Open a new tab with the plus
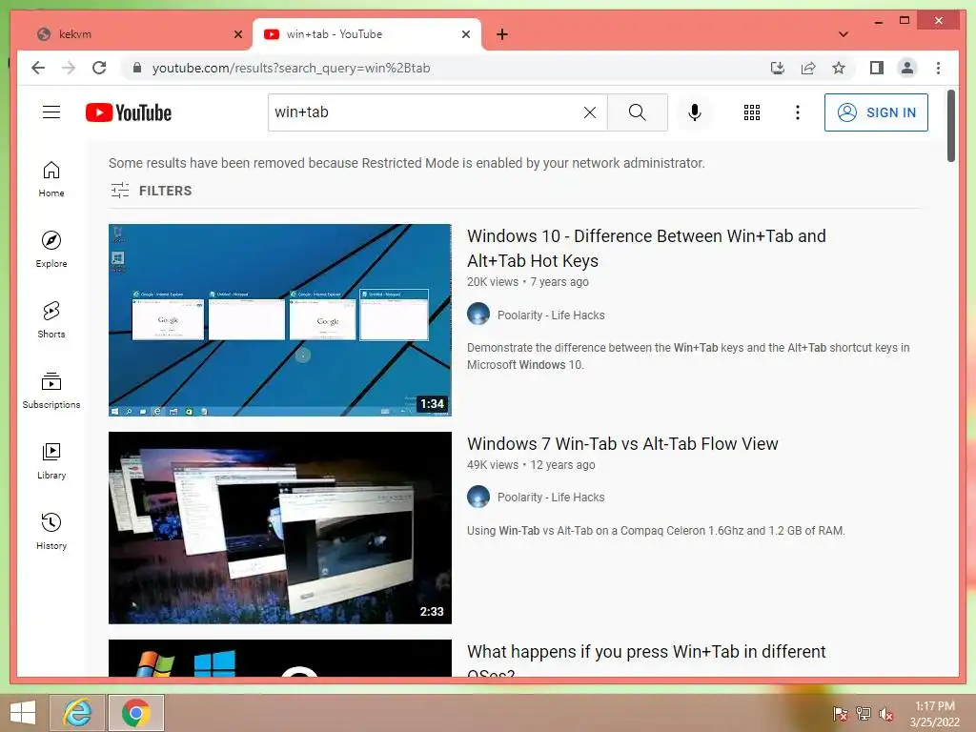Viewport: 976px width, 732px height. 502,34
